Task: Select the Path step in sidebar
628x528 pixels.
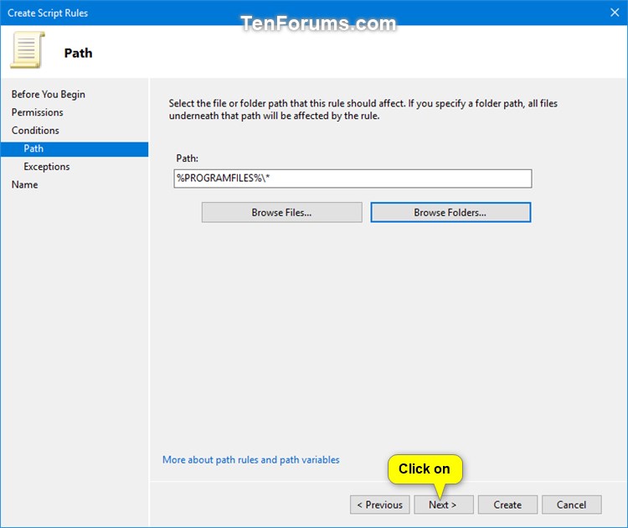Action: pyautogui.click(x=75, y=148)
